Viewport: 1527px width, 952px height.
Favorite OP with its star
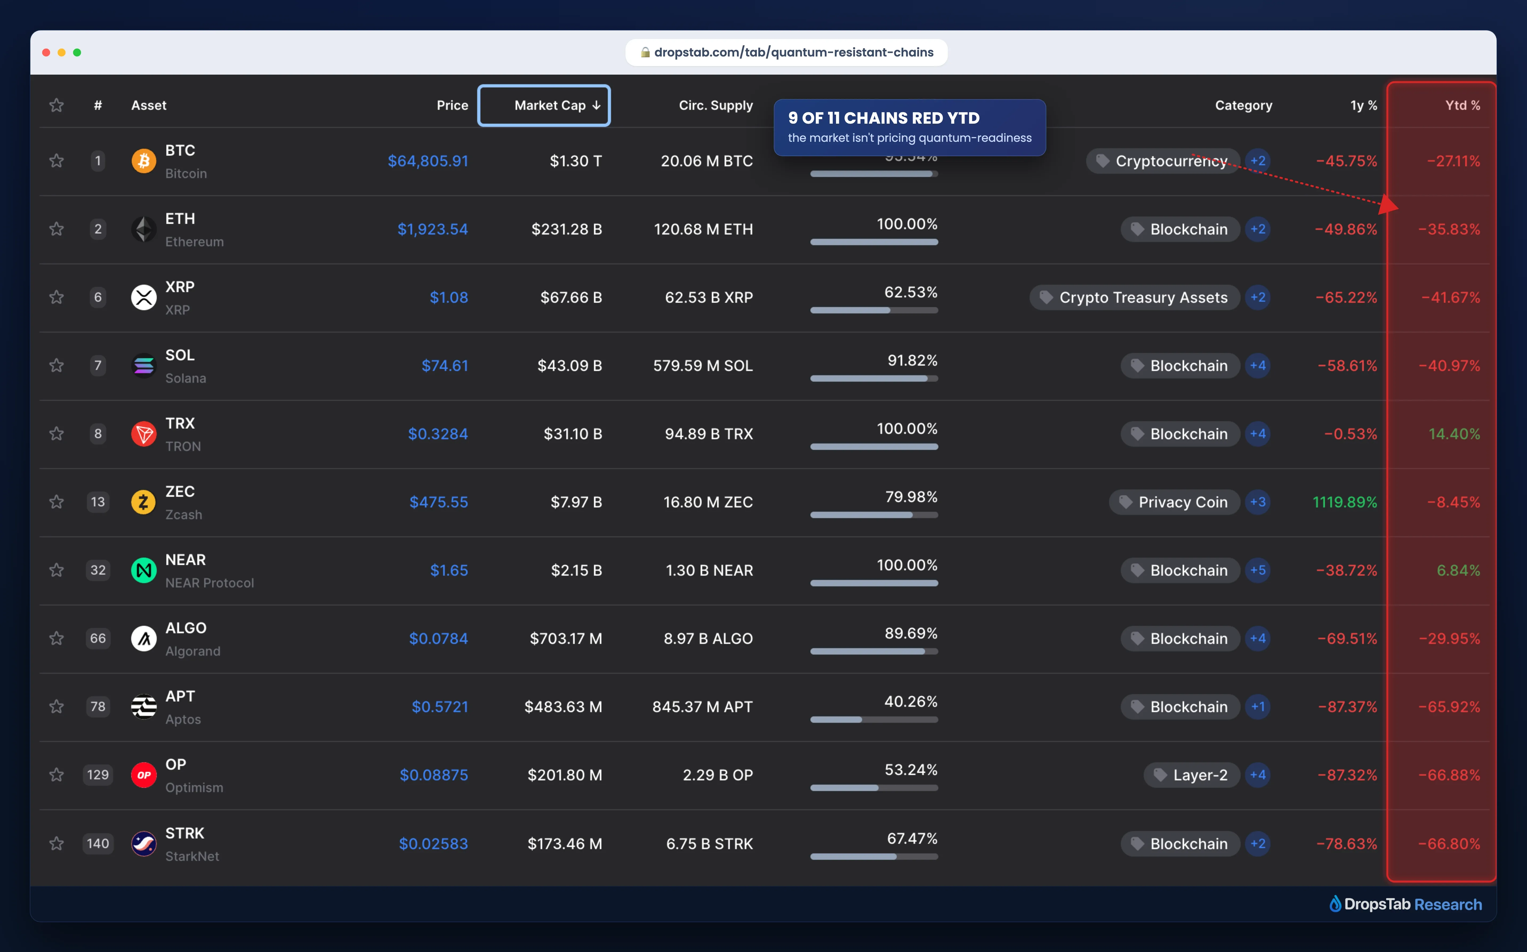[57, 775]
